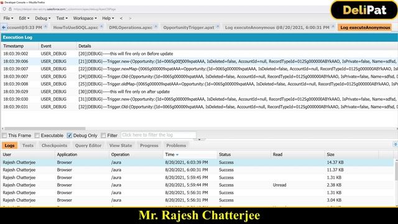
Task: Enable the Filter checkbox
Action: coord(103,136)
